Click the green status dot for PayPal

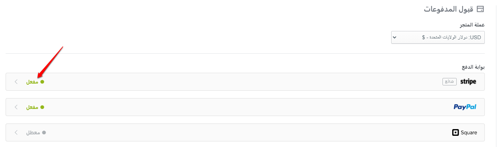click(x=42, y=107)
